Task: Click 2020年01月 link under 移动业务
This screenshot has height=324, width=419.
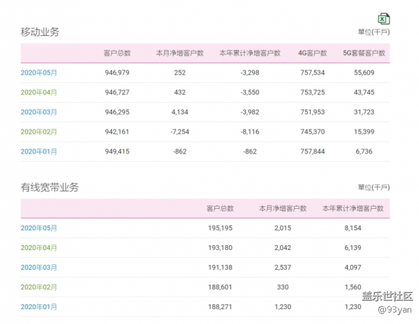Action: click(x=39, y=152)
